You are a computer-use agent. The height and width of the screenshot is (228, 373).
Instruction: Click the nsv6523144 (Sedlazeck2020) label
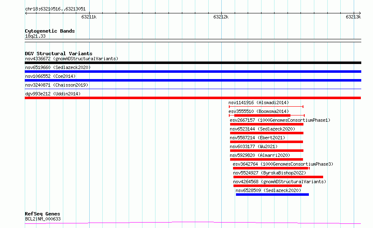tap(262, 129)
